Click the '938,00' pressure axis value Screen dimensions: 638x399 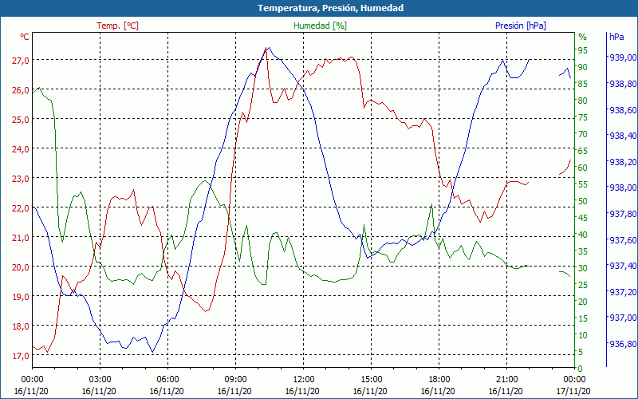pyautogui.click(x=622, y=188)
